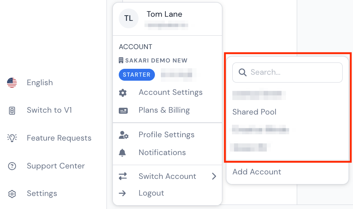This screenshot has height=209, width=353.
Task: Click the blue STARTER plan badge
Action: coord(137,75)
